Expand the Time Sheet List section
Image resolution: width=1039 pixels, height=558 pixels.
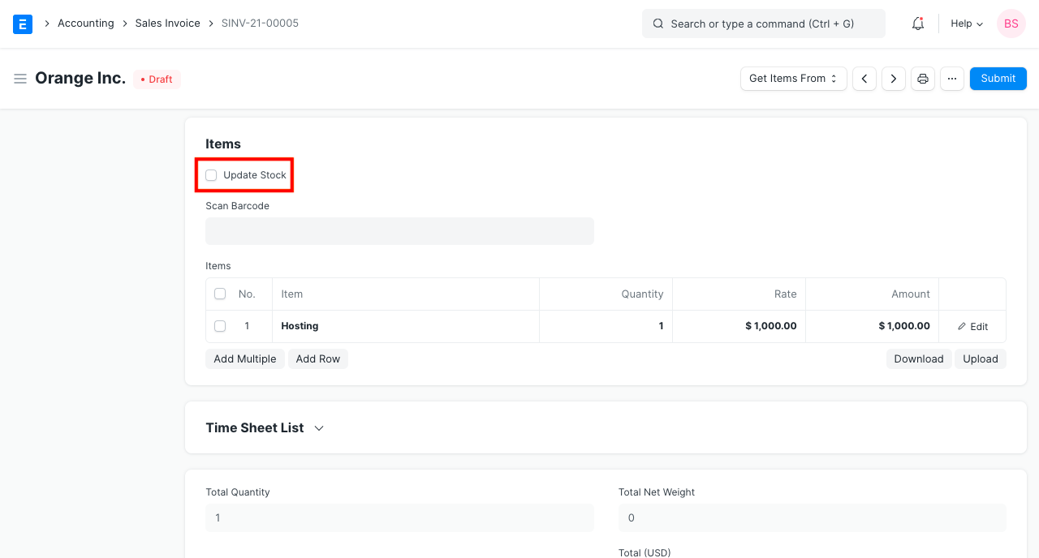coord(318,427)
